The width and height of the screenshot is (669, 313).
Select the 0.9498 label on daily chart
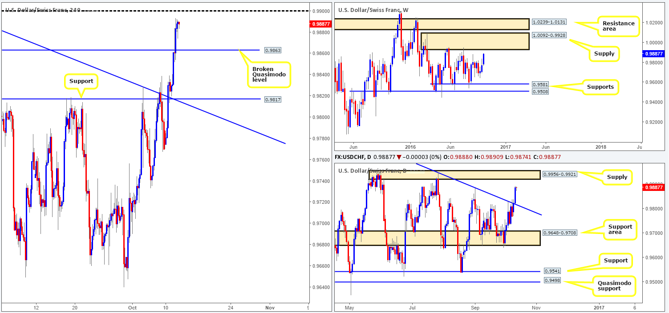(552, 281)
